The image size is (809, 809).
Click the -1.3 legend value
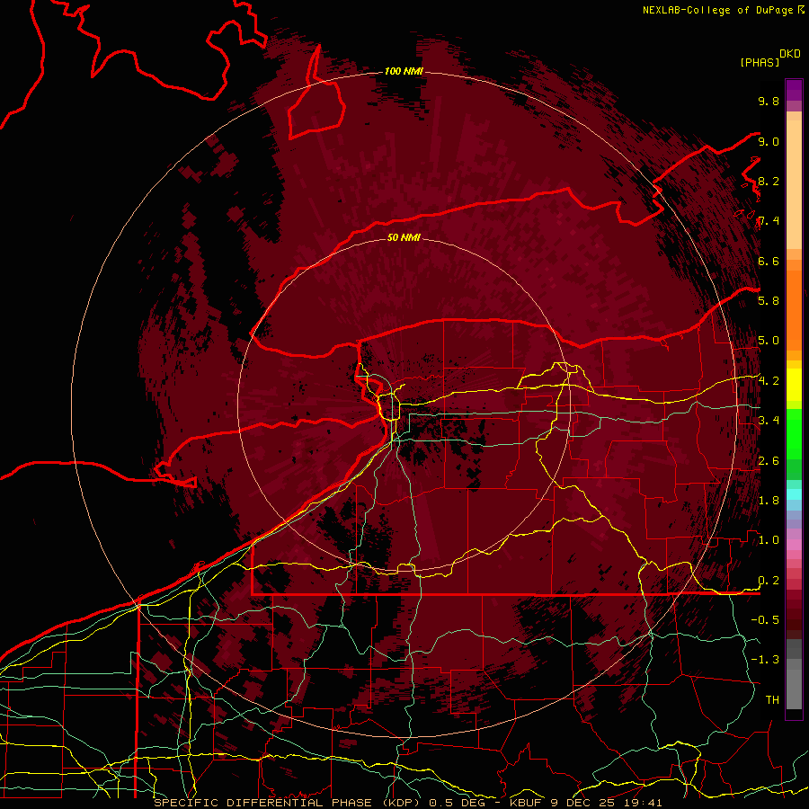pos(765,660)
